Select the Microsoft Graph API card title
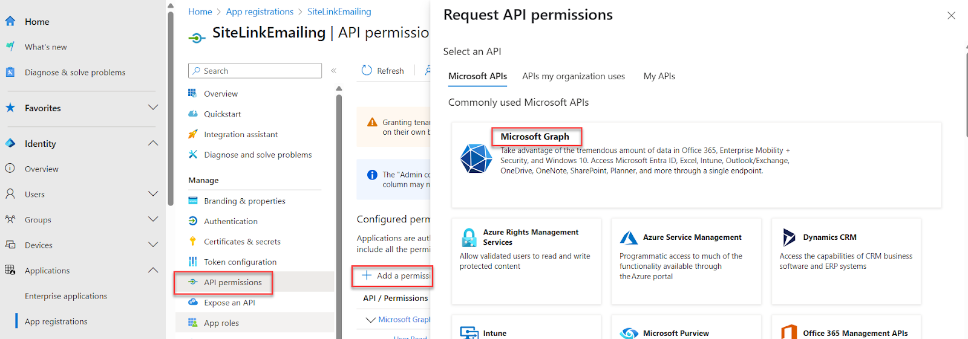This screenshot has height=339, width=968. (x=535, y=137)
